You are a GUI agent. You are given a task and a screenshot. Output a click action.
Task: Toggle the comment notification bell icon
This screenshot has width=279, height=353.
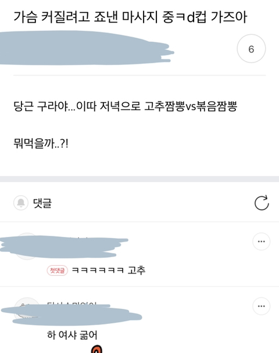(21, 203)
